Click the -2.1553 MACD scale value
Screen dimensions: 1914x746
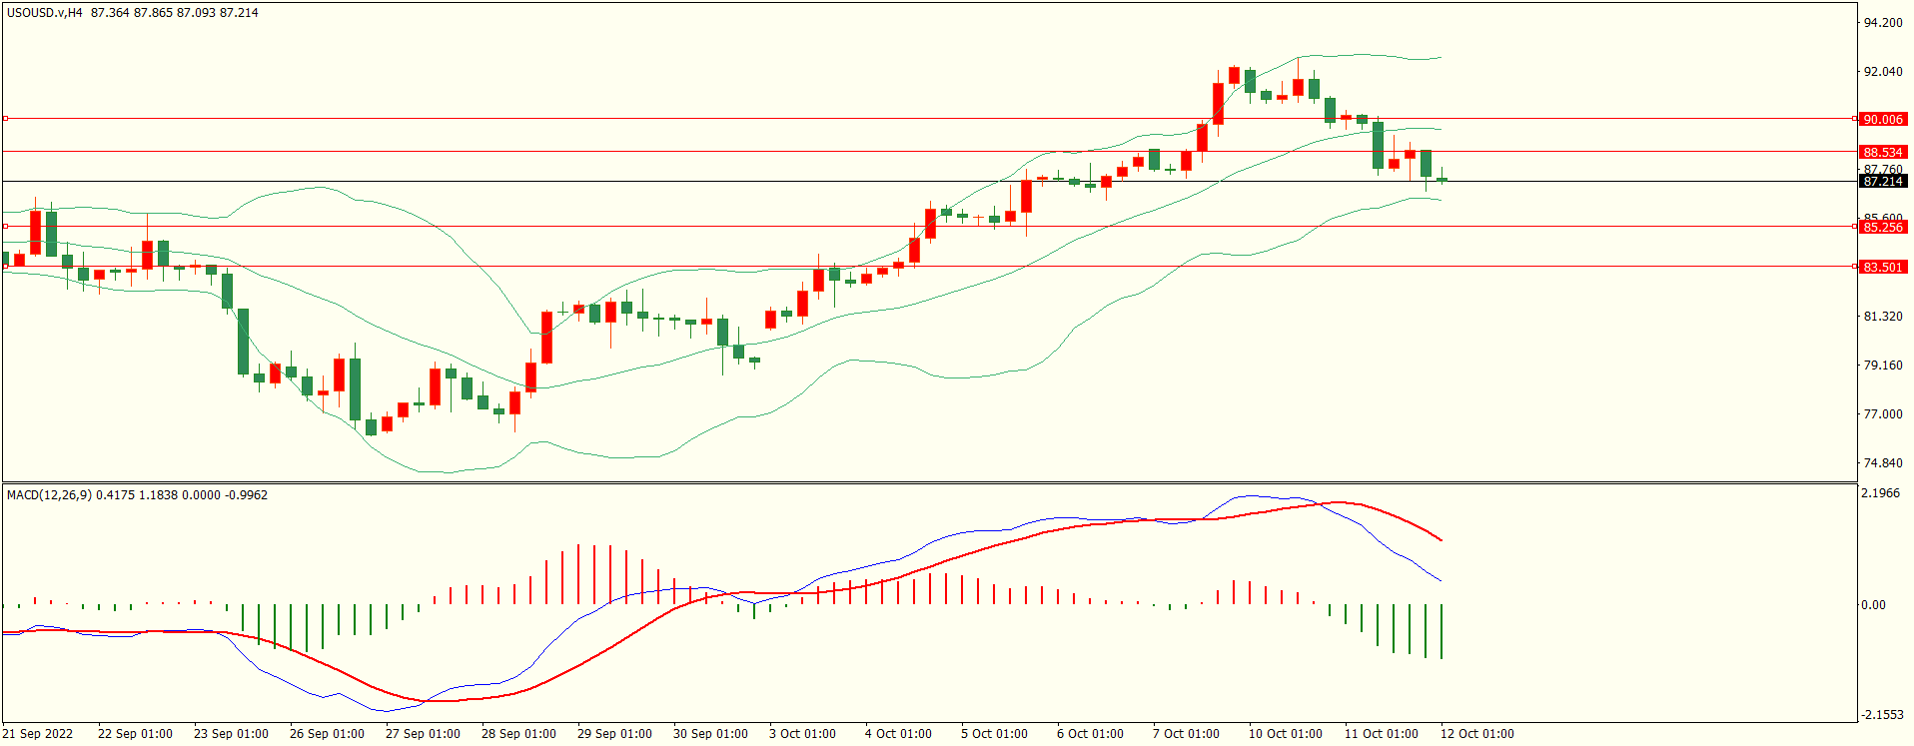click(x=1882, y=715)
